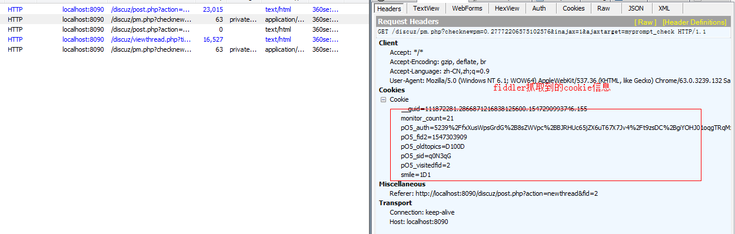
Task: Switch to the HexView tab
Action: point(507,9)
